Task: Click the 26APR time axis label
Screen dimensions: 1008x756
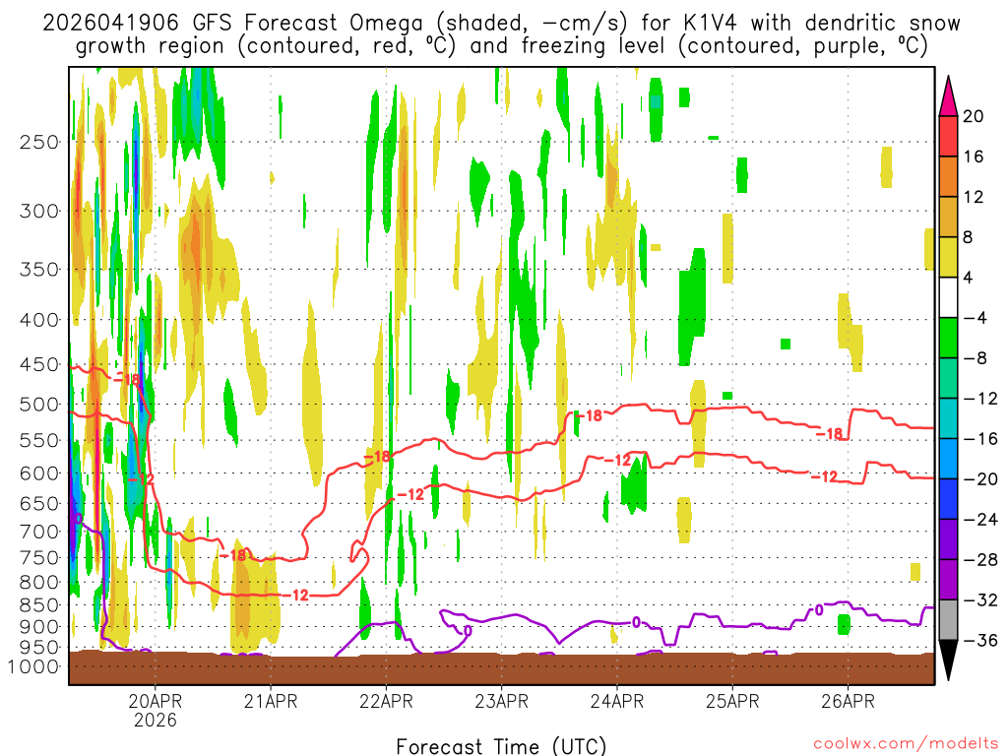Action: [x=848, y=701]
